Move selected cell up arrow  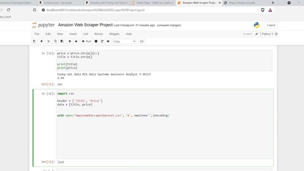[x=70, y=41]
